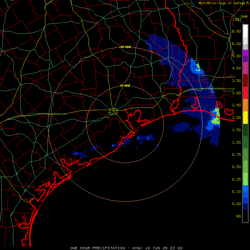Click the yellow highway loop at radar center
Viewport: 250px width, 250px height.
(114, 111)
